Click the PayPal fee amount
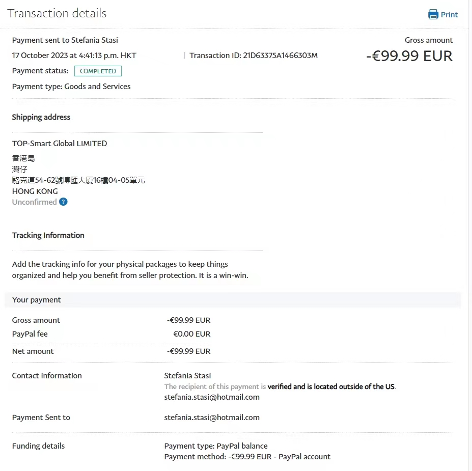Screen dimensions: 472x471 pyautogui.click(x=191, y=335)
